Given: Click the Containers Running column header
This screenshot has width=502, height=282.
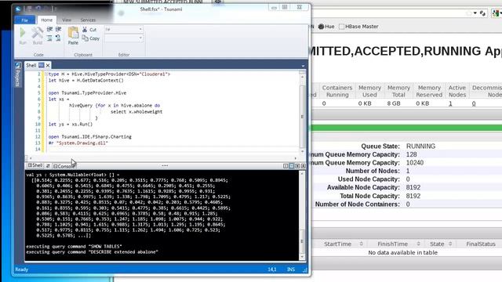Looking at the screenshot, I should tap(336, 91).
